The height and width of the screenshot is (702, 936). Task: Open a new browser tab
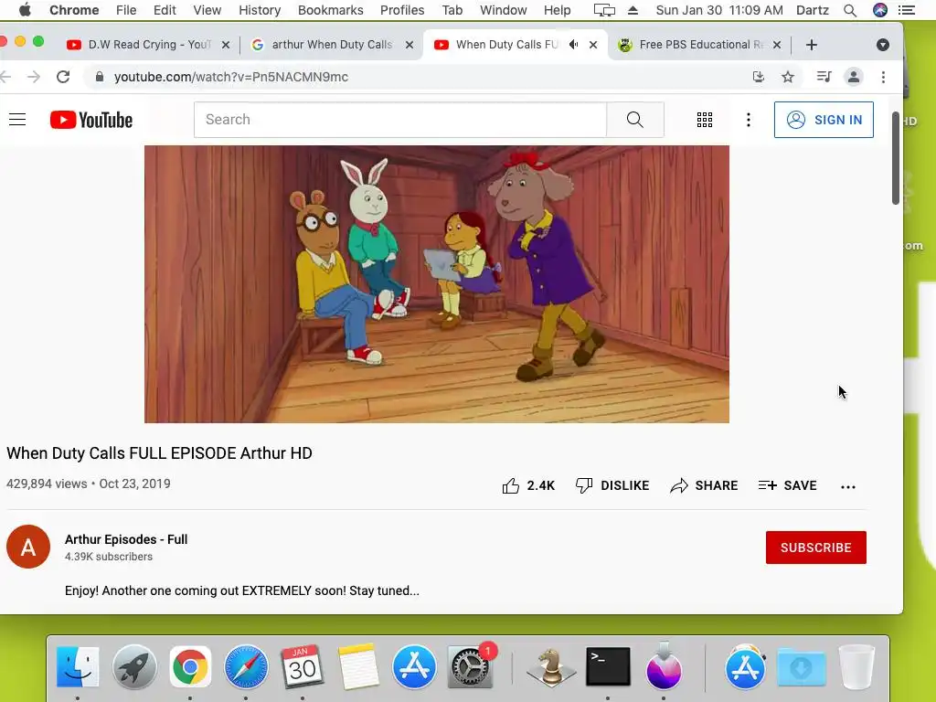(x=812, y=45)
